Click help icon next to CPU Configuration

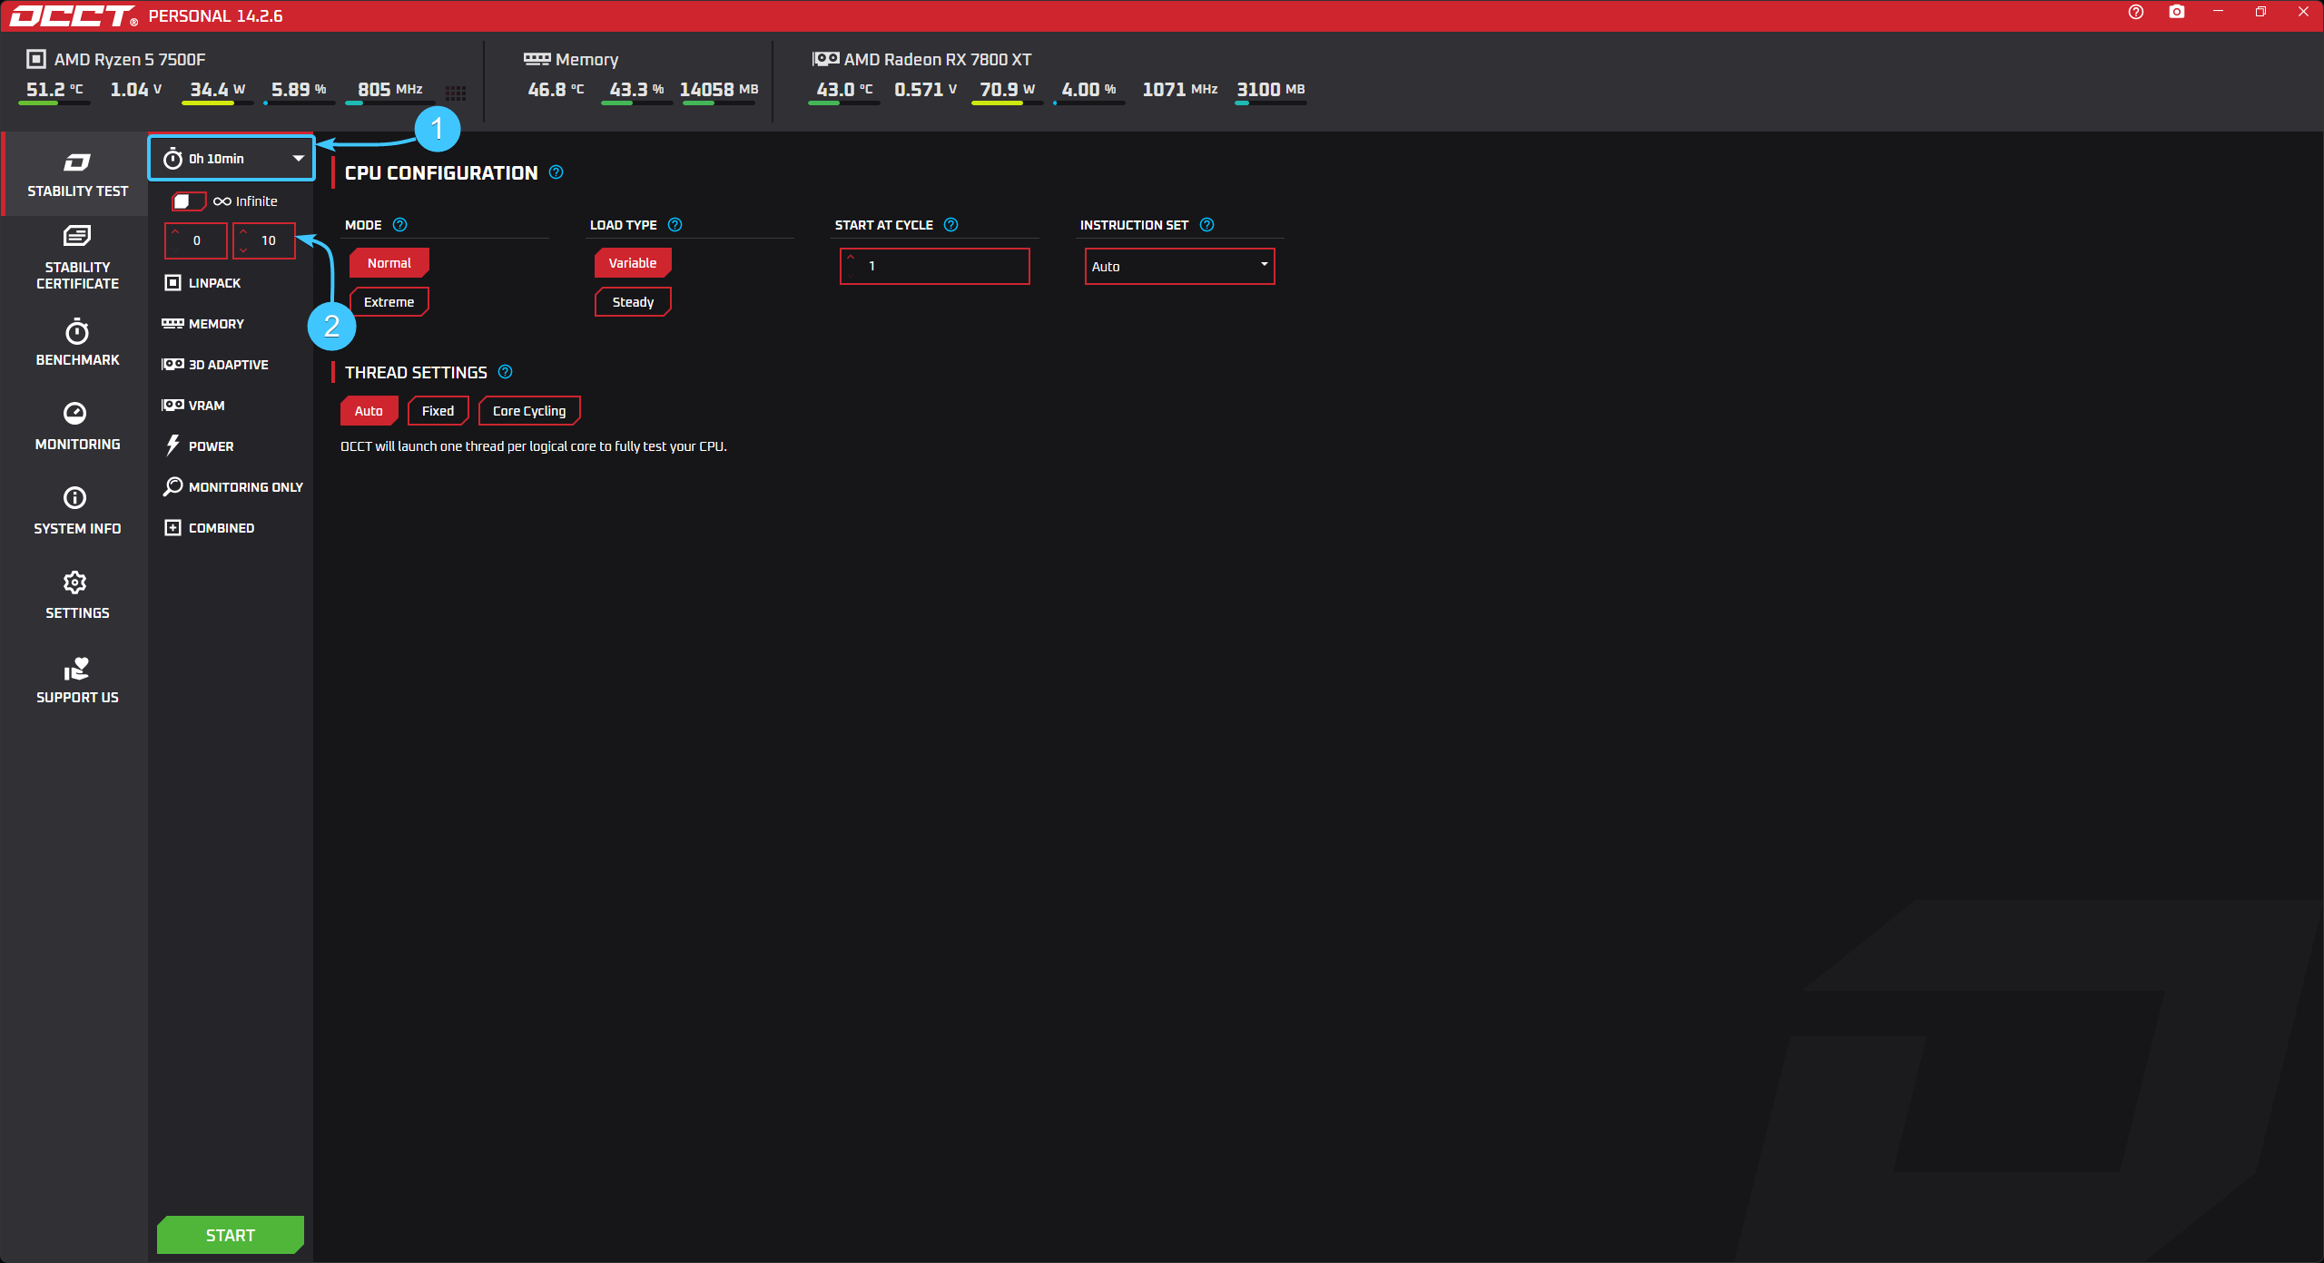(x=556, y=172)
